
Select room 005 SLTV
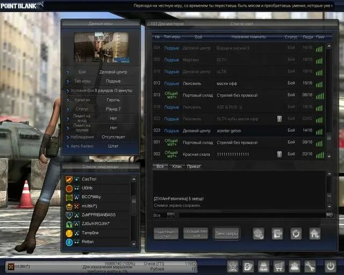pyautogui.click(x=238, y=60)
